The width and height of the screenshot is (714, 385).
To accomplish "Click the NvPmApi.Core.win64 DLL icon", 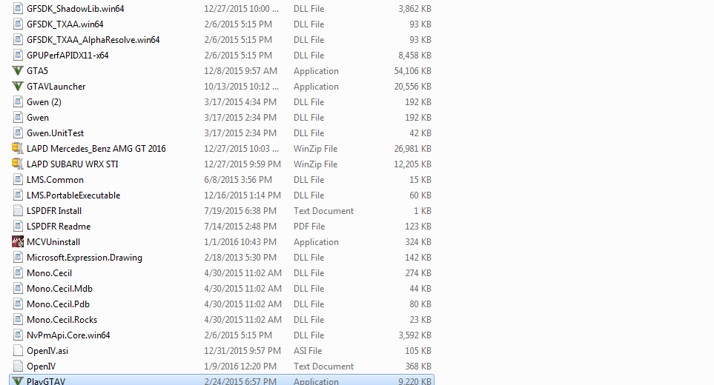I will (x=18, y=335).
